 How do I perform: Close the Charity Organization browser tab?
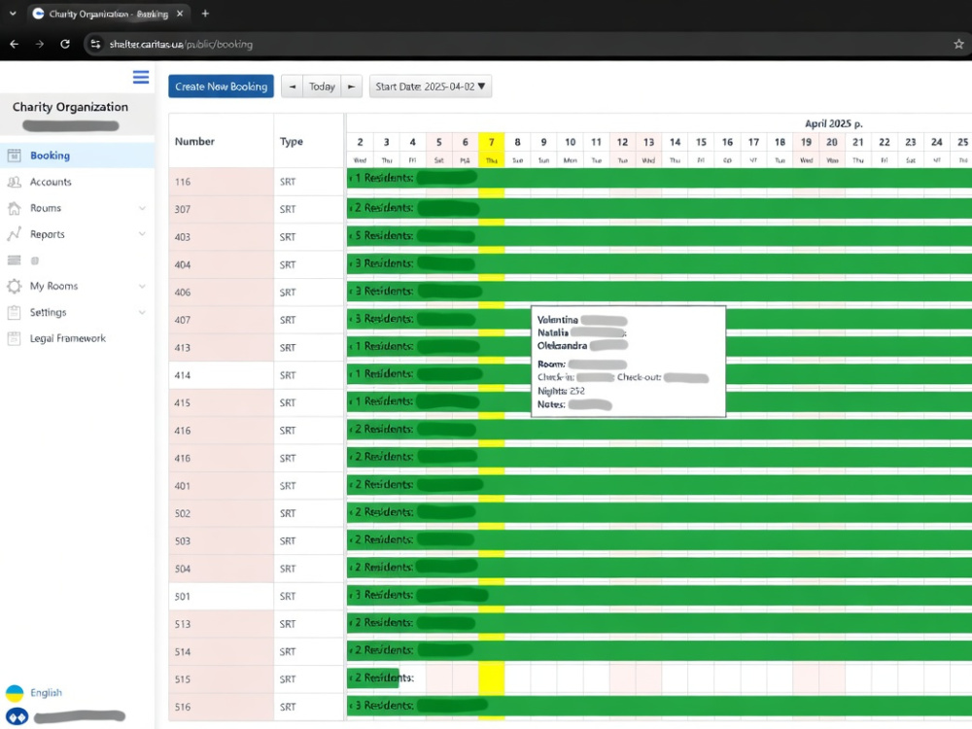tap(180, 13)
